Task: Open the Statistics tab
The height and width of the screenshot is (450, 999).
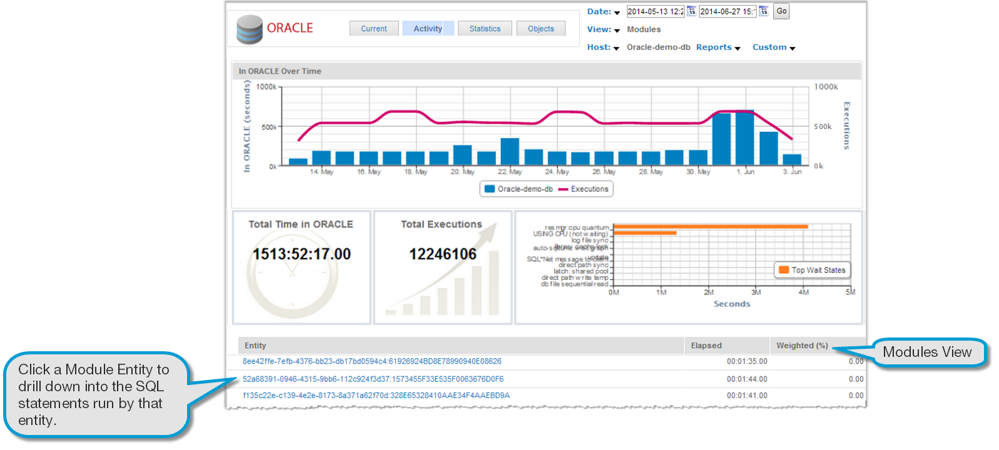Action: (x=485, y=29)
